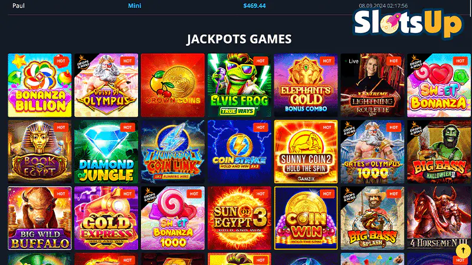This screenshot has height=265, width=472.
Task: Open Elephant's Gold Bonus Combo
Action: [306, 85]
